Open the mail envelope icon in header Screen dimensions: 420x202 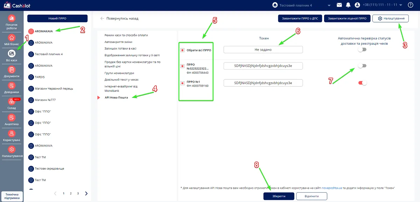point(339,5)
